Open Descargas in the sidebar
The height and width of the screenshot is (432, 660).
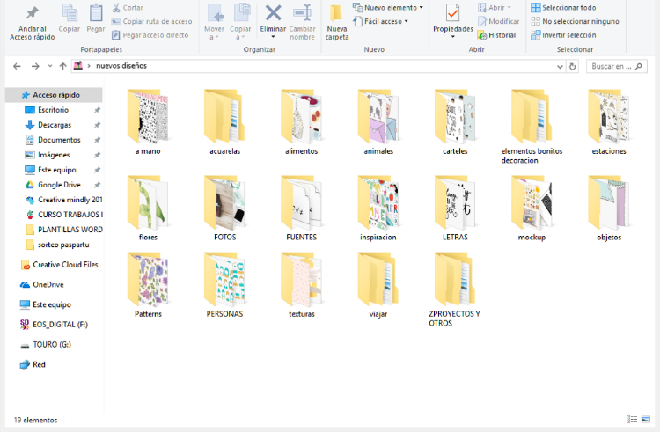(x=54, y=125)
